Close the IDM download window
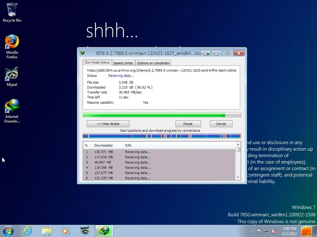317x237 pixels. coord(239,53)
